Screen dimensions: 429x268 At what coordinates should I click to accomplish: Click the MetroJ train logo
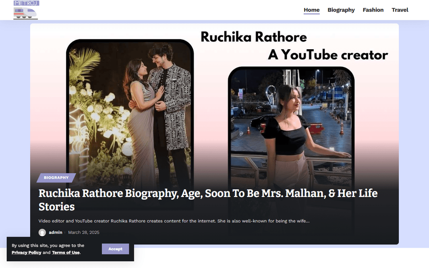pyautogui.click(x=26, y=10)
